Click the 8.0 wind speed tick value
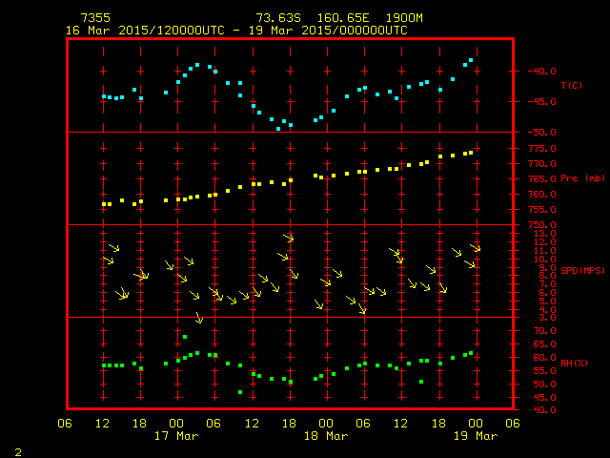This screenshot has height=458, width=610. (x=547, y=276)
